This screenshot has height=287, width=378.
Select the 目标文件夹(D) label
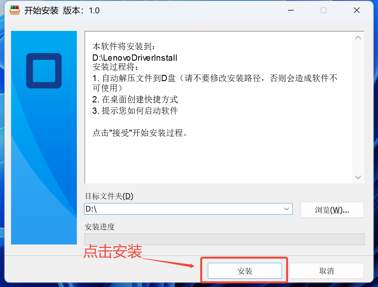click(x=109, y=196)
